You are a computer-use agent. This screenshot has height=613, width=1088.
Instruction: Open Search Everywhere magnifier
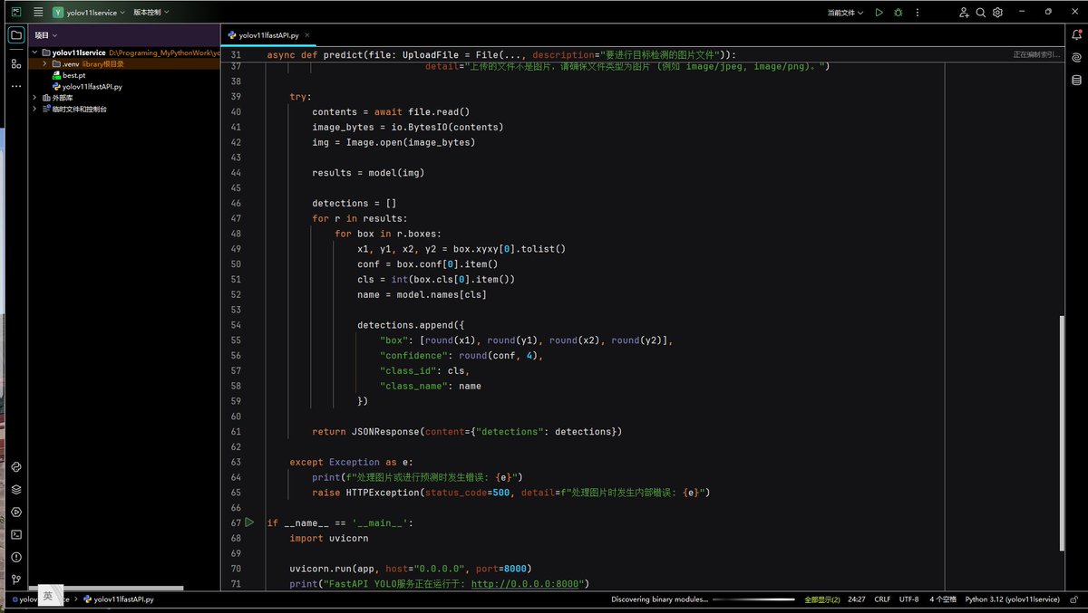[981, 13]
